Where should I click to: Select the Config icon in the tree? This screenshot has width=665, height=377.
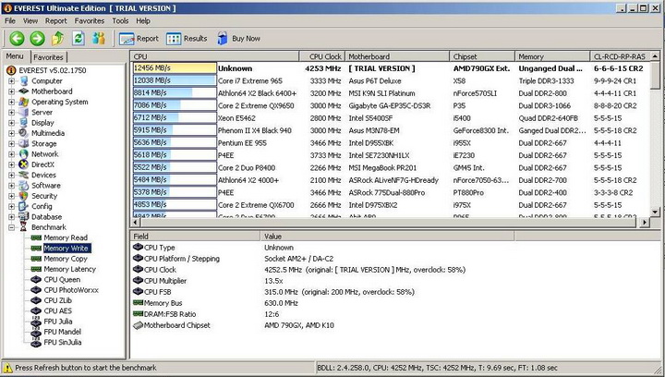pyautogui.click(x=24, y=206)
